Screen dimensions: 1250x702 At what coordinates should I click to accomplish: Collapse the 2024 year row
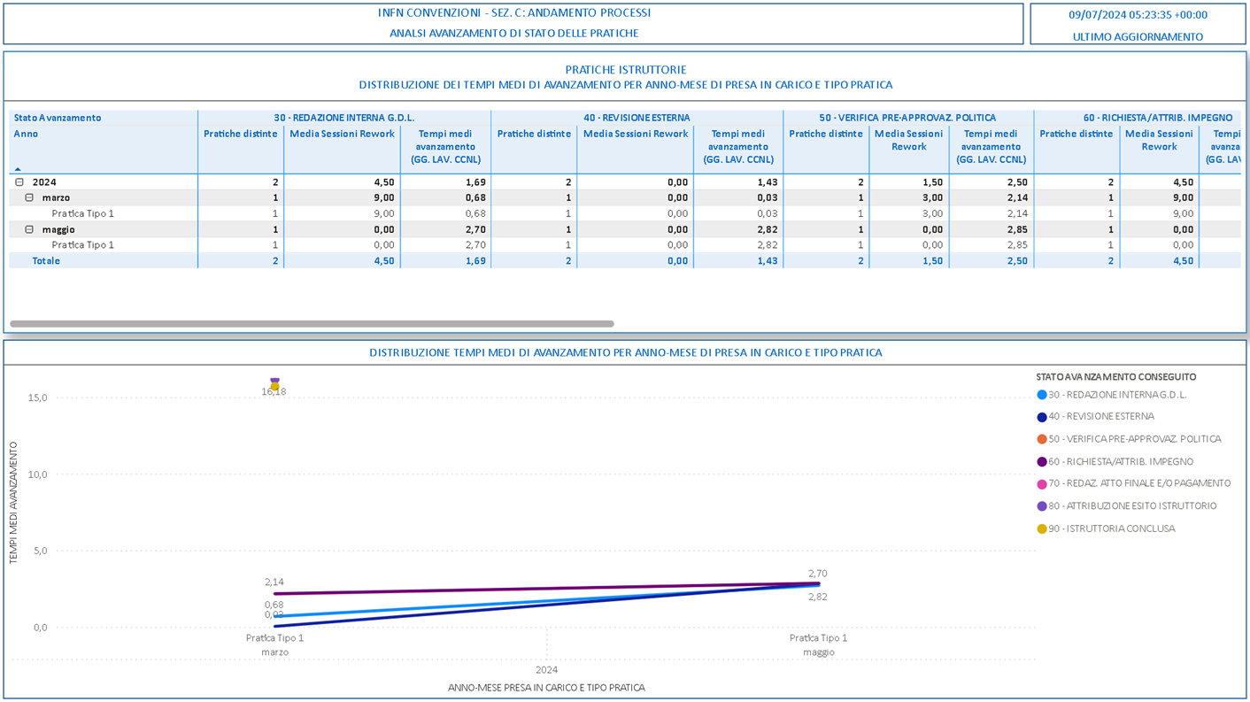click(19, 182)
